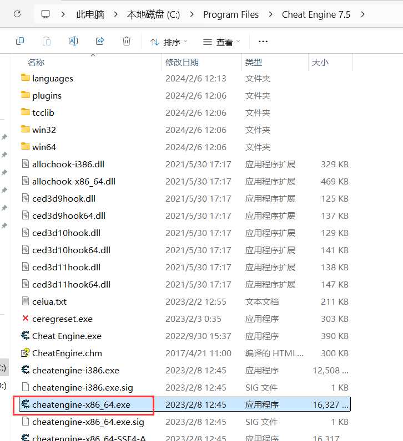The image size is (403, 441).
Task: Open the three-dot more options menu
Action: tap(263, 42)
